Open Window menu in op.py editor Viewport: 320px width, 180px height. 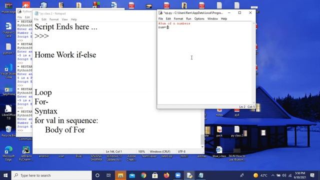[x=212, y=19]
